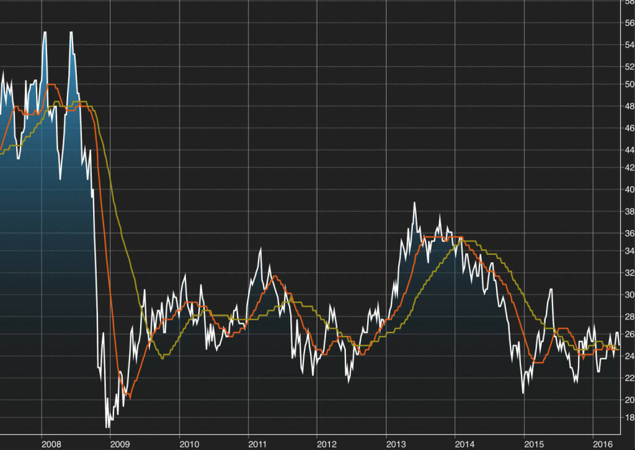Viewport: 635px width, 450px height.
Task: Select the 2011 year marker
Action: click(x=257, y=444)
